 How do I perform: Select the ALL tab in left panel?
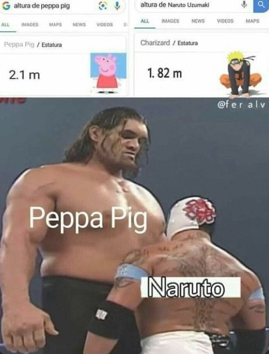tap(5, 24)
